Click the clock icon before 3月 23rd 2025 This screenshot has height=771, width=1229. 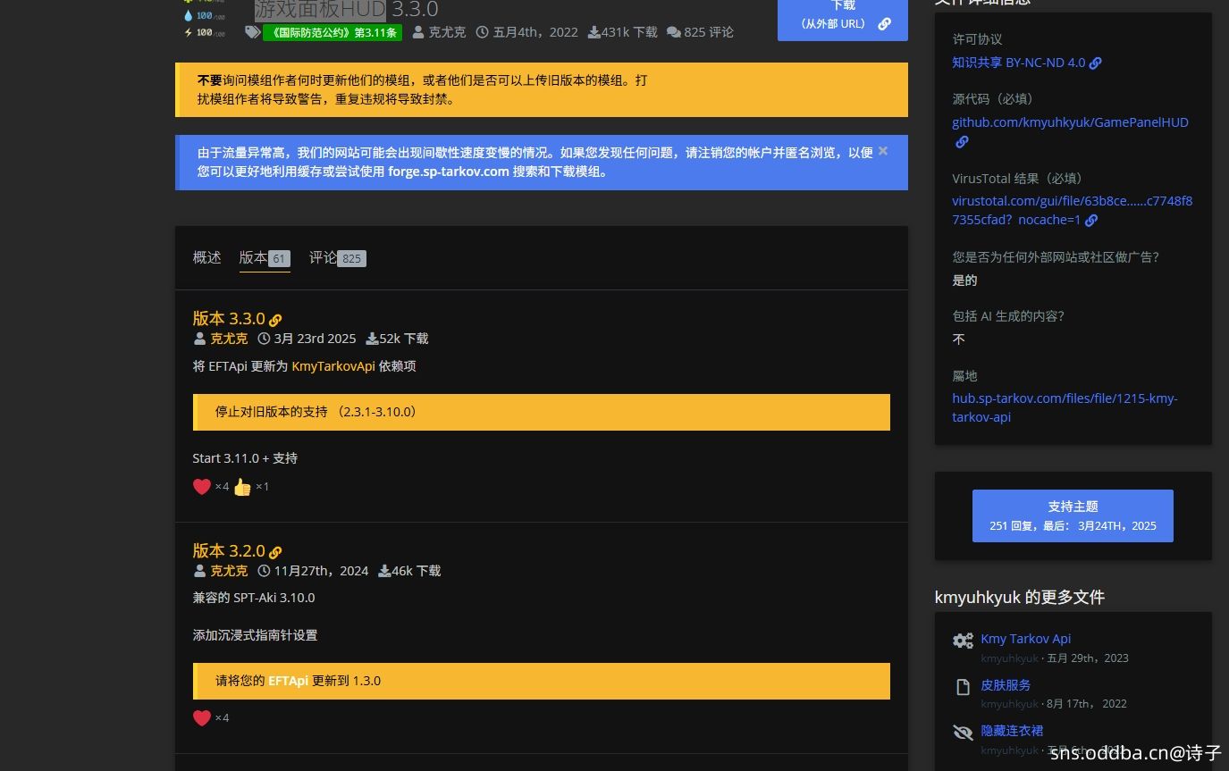(264, 339)
